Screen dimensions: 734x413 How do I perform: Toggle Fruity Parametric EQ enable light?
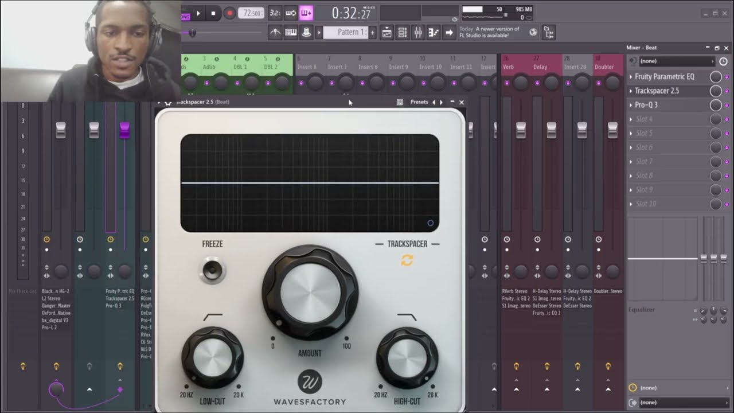(727, 77)
